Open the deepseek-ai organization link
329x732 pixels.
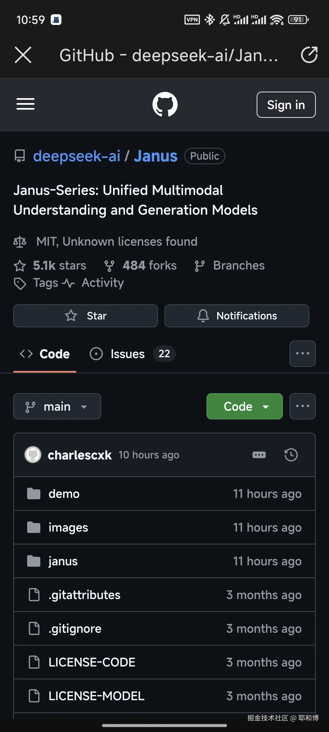77,156
